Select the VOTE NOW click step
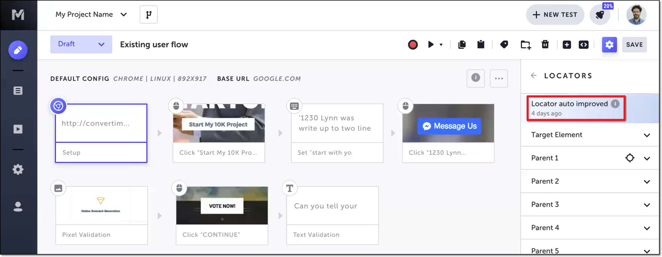This screenshot has height=257, width=662. 222,216
